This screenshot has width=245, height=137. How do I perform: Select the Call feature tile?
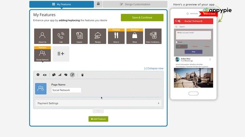pos(61,36)
